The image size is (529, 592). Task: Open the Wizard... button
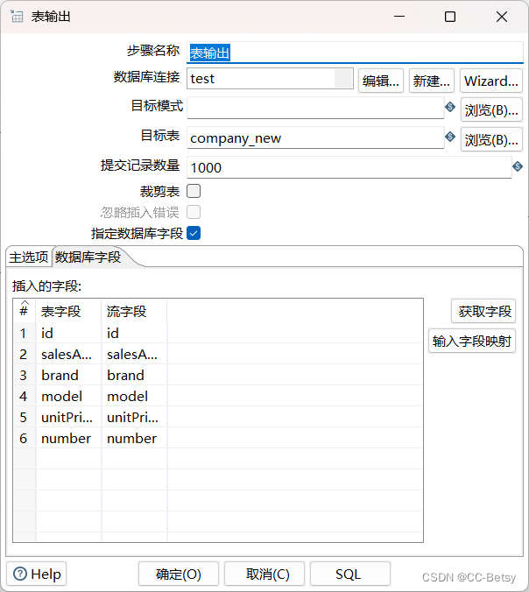[491, 81]
